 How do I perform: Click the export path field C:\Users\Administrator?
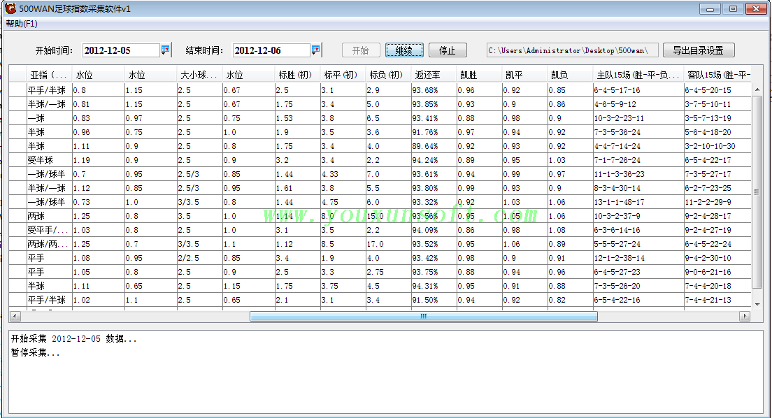tap(572, 50)
